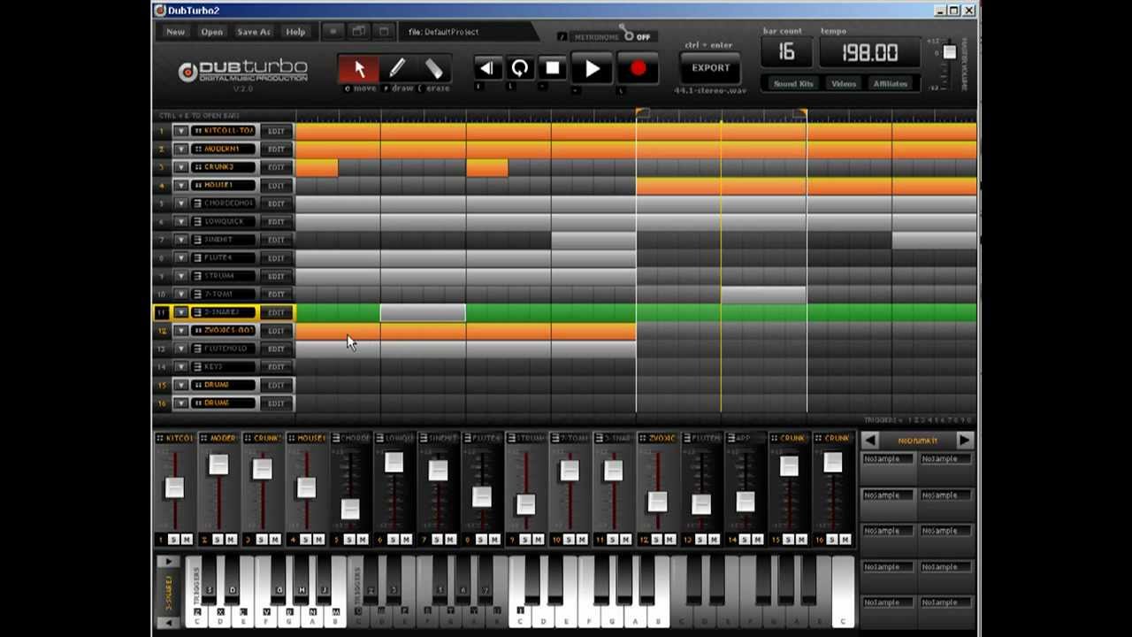The height and width of the screenshot is (637, 1132).
Task: Select the FLUTE4 track name
Action: (224, 257)
